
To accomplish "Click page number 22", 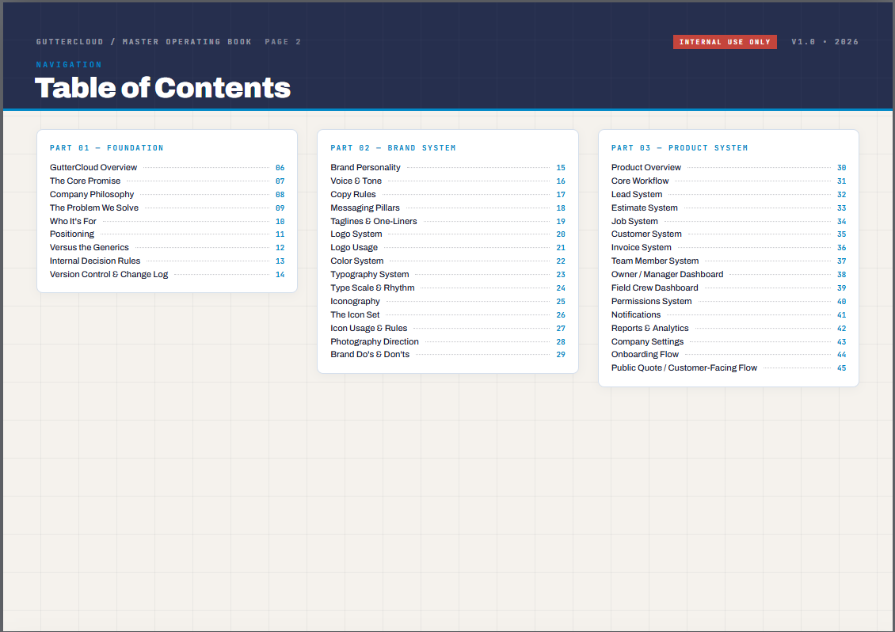I will click(x=561, y=261).
